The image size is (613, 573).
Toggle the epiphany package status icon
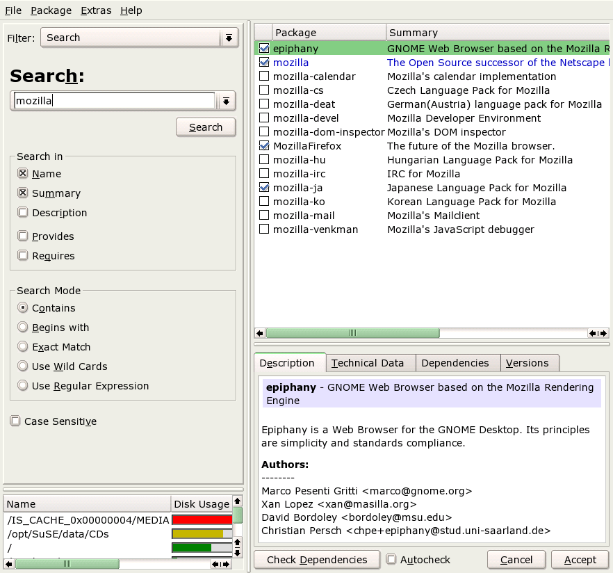264,49
